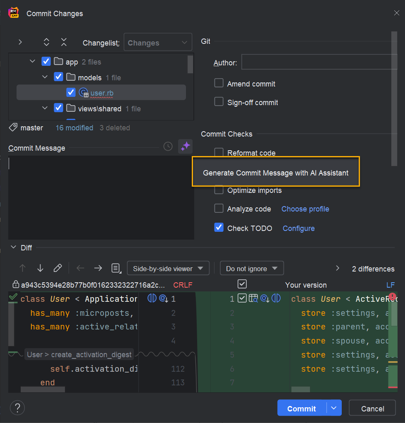The image size is (405, 423).
Task: Click the red error indicator in Your version pane
Action: pos(392,297)
